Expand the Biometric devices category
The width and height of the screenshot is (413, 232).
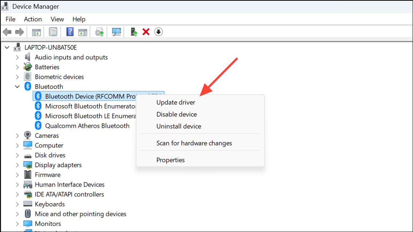(17, 77)
